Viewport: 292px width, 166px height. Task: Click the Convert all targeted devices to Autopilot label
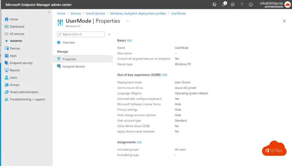click(x=144, y=59)
